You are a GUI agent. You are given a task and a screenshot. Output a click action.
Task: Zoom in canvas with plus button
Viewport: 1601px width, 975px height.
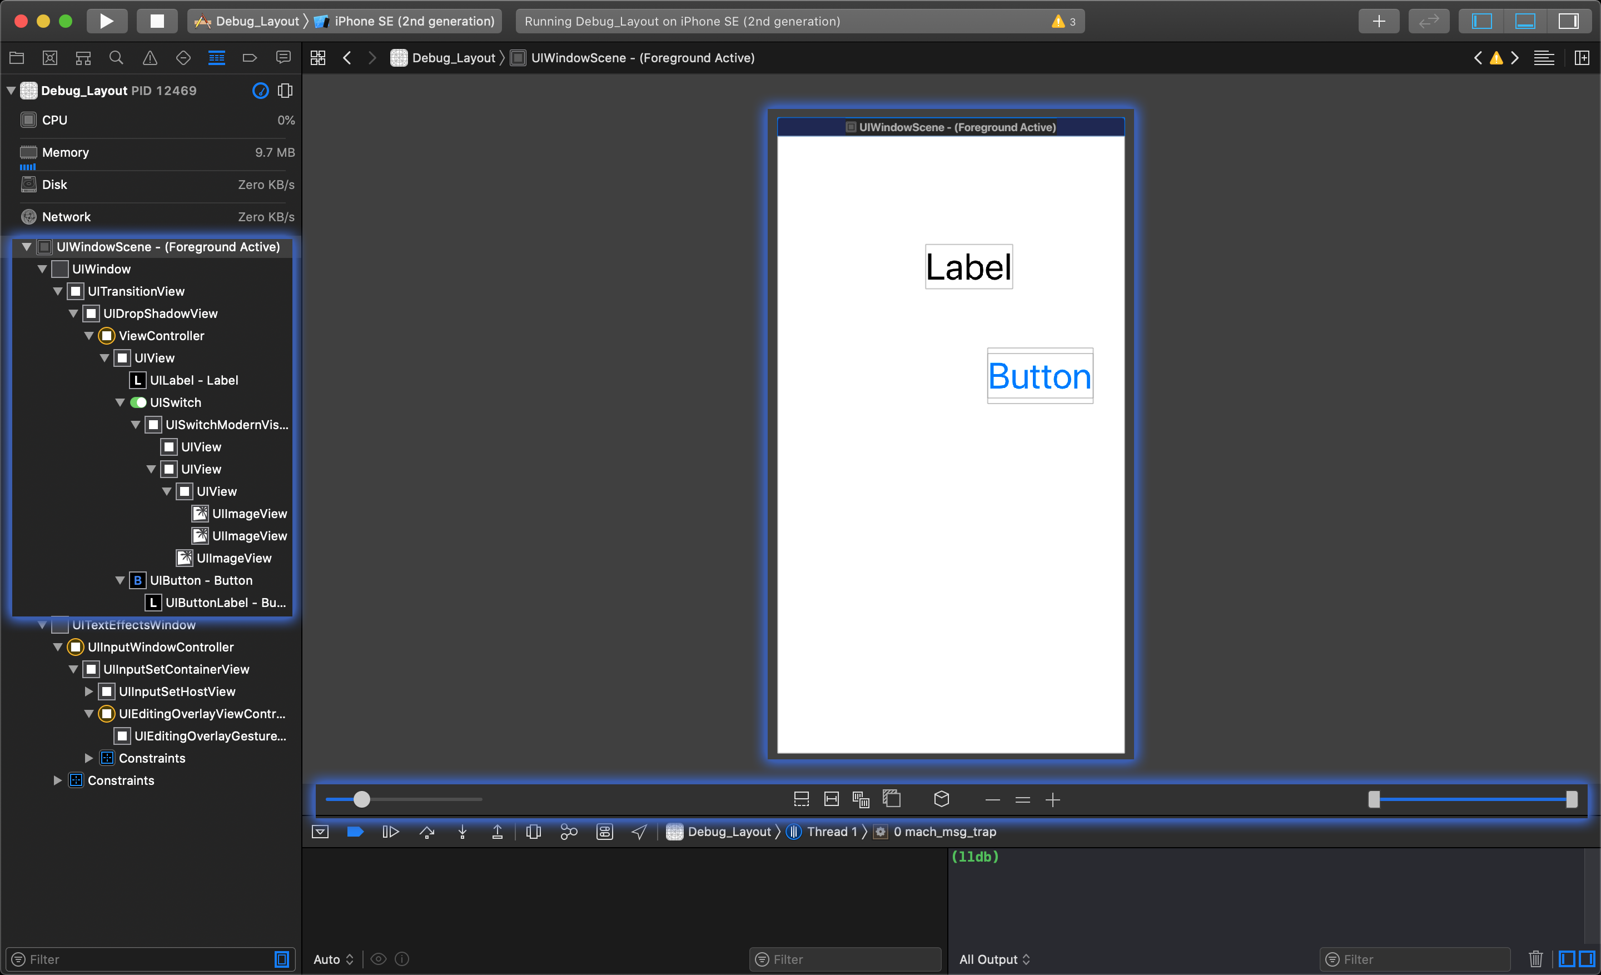click(x=1053, y=800)
